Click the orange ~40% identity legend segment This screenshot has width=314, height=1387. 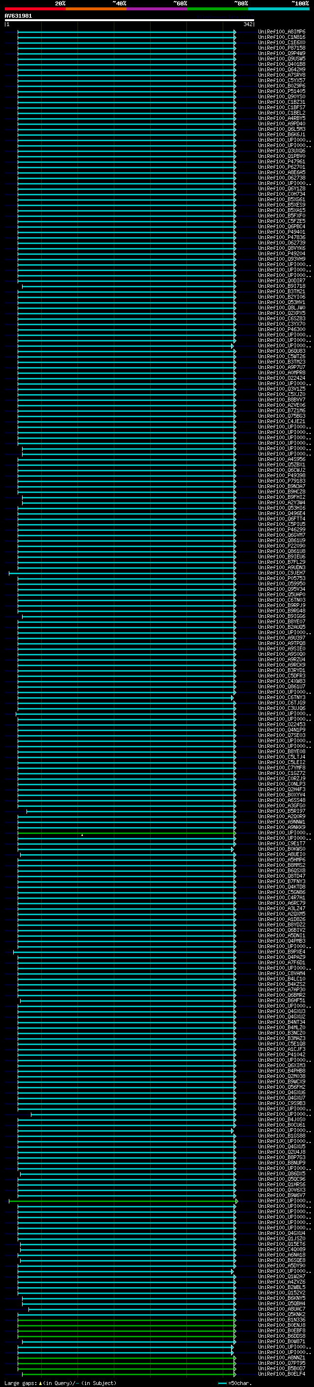point(96,9)
